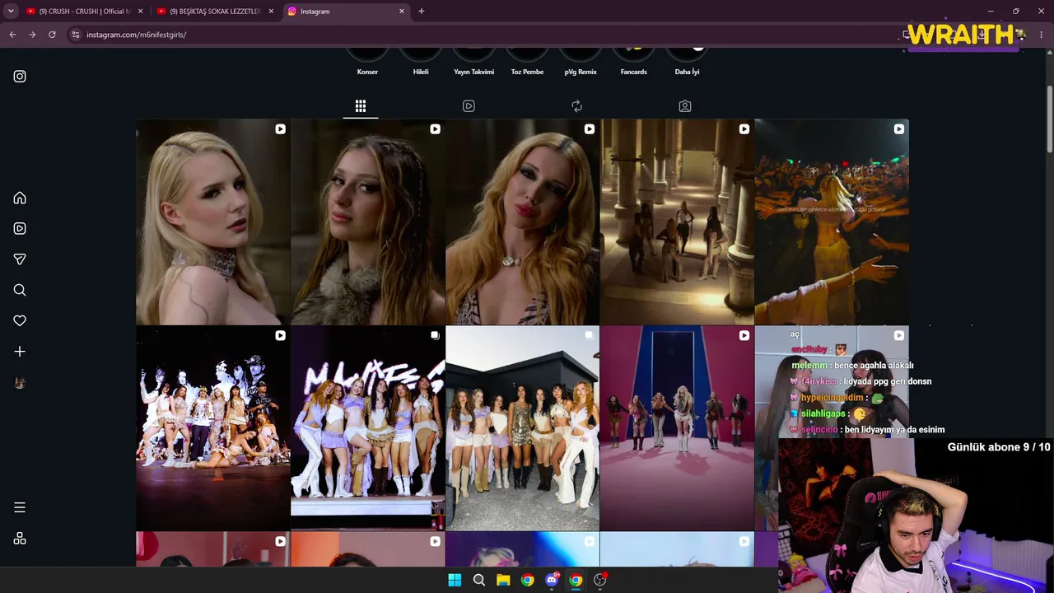
Task: Open the Hileli story highlight
Action: 421,63
